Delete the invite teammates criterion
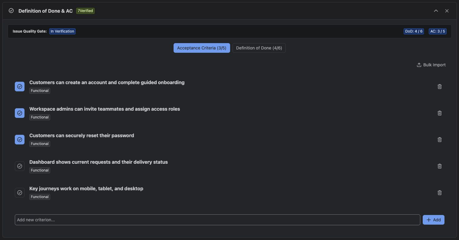Image resolution: width=459 pixels, height=240 pixels. [x=440, y=113]
